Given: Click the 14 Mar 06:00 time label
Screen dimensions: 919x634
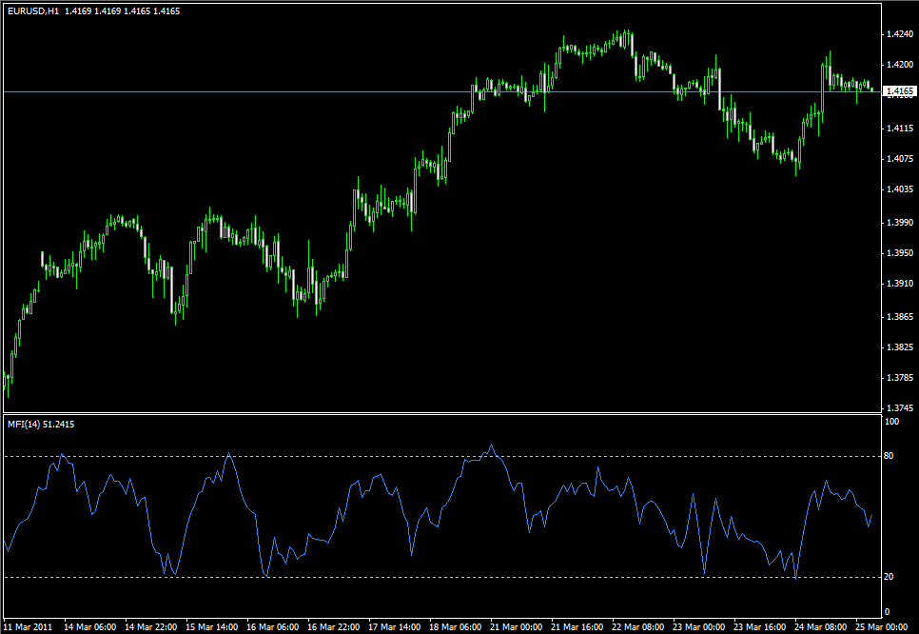Looking at the screenshot, I should 89,627.
